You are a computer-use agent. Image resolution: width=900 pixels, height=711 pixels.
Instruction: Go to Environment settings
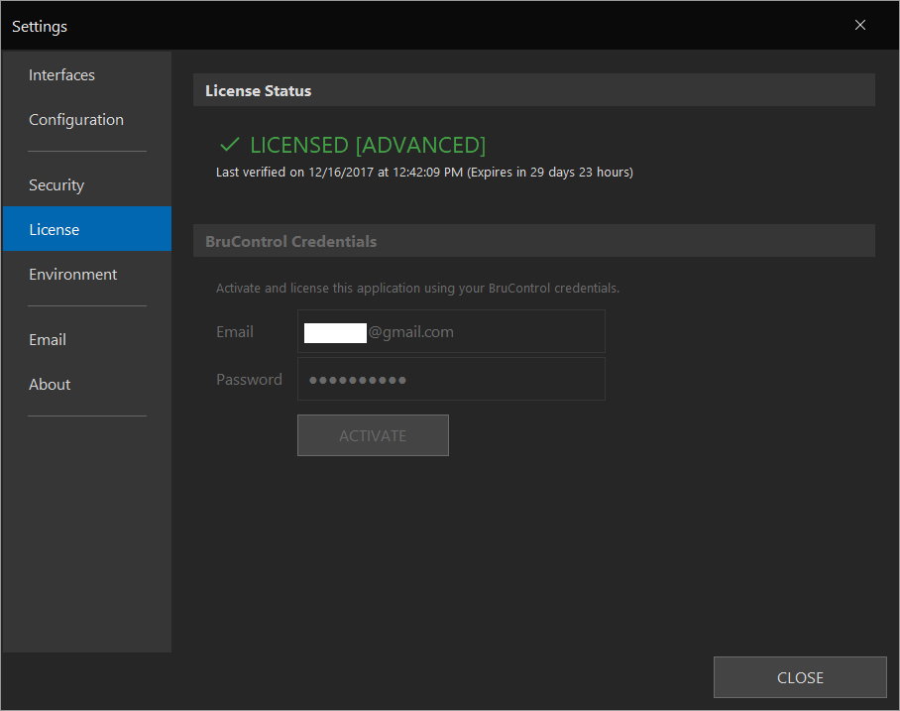(86, 274)
